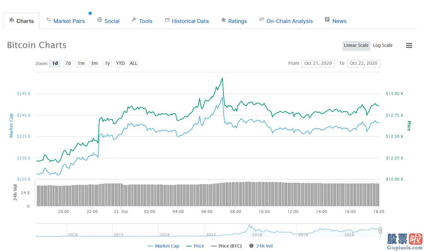424x251 pixels.
Task: Set zoom range to YTD
Action: [120, 63]
